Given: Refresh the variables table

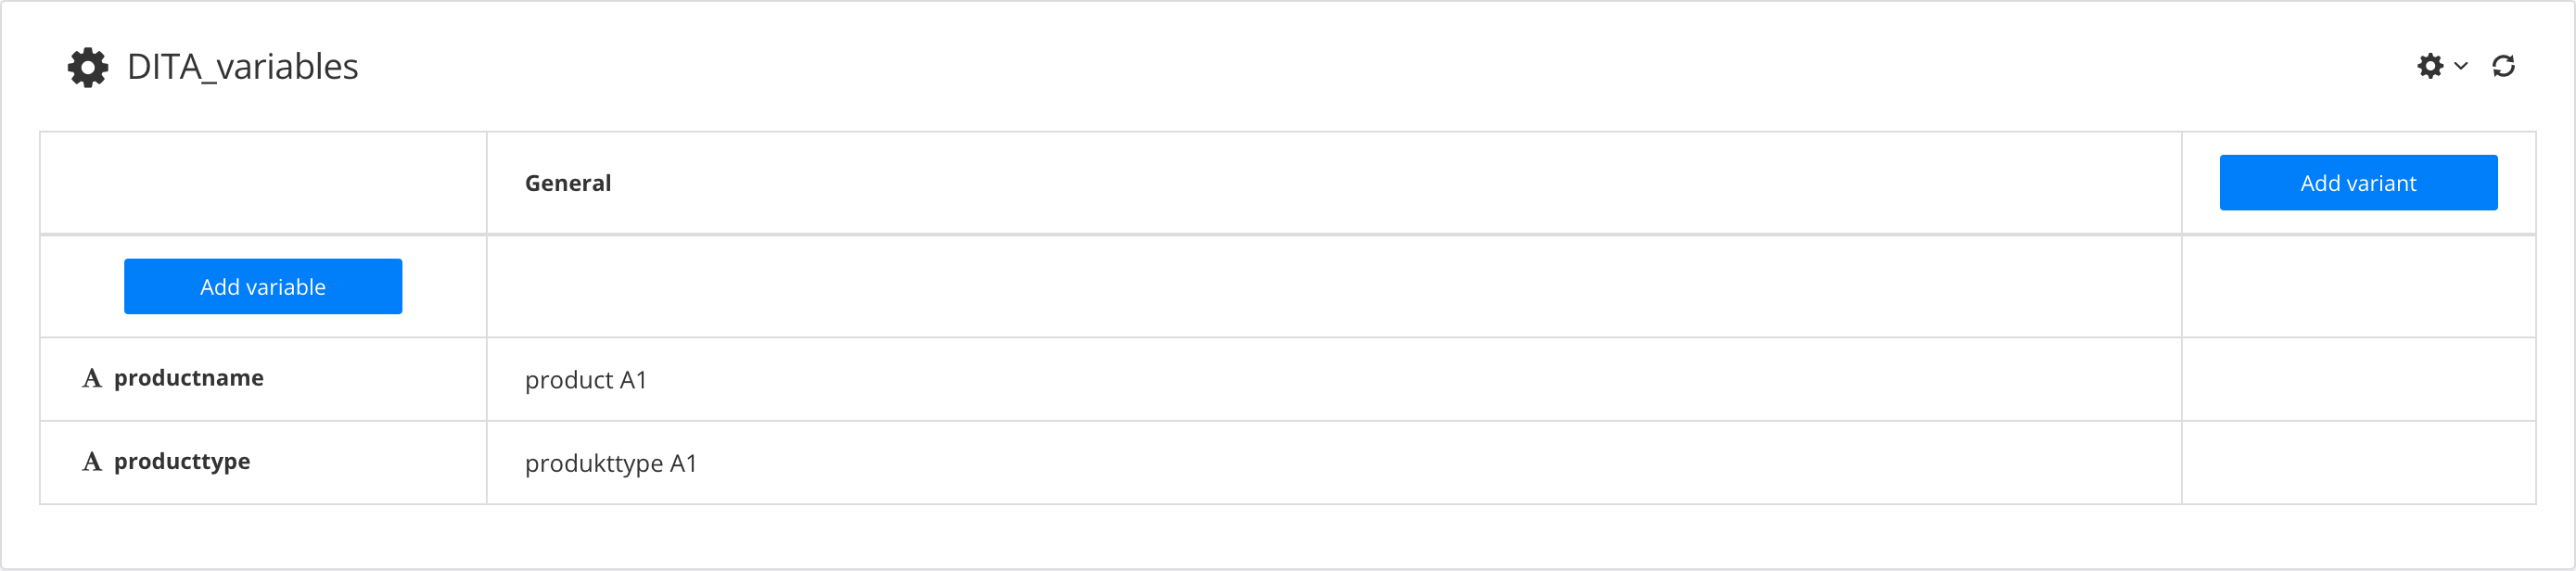Looking at the screenshot, I should click(x=2503, y=66).
